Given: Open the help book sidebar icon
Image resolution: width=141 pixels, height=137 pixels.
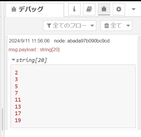Looking at the screenshot, I should click(x=89, y=9).
